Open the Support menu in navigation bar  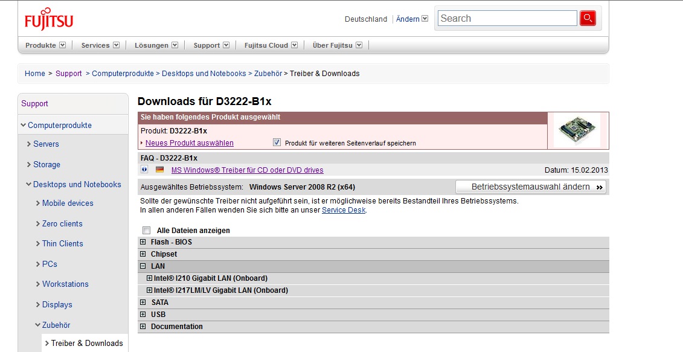211,45
